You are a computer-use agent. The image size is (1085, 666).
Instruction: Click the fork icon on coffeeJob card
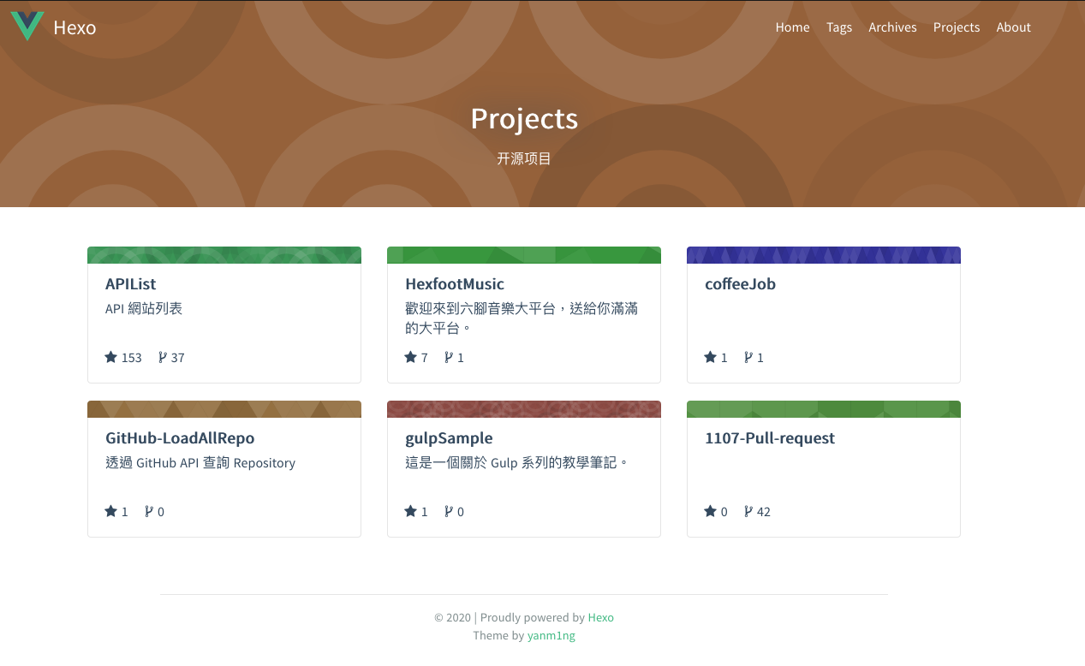pyautogui.click(x=748, y=357)
